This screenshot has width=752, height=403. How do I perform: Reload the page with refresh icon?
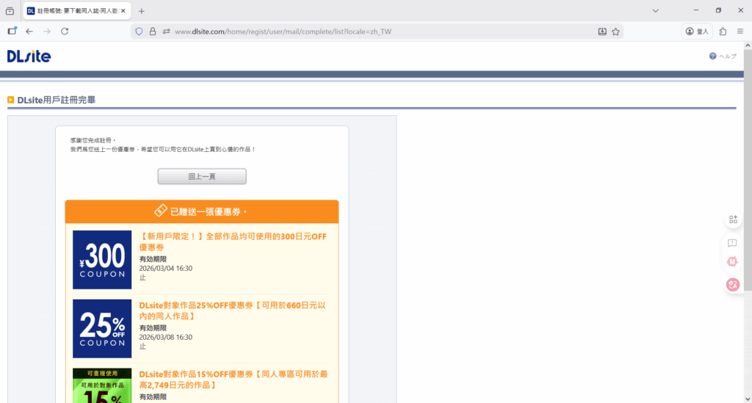65,32
